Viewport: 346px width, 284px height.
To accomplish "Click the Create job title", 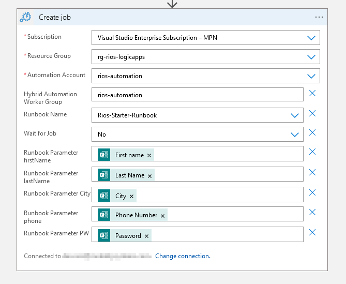I will pos(55,17).
